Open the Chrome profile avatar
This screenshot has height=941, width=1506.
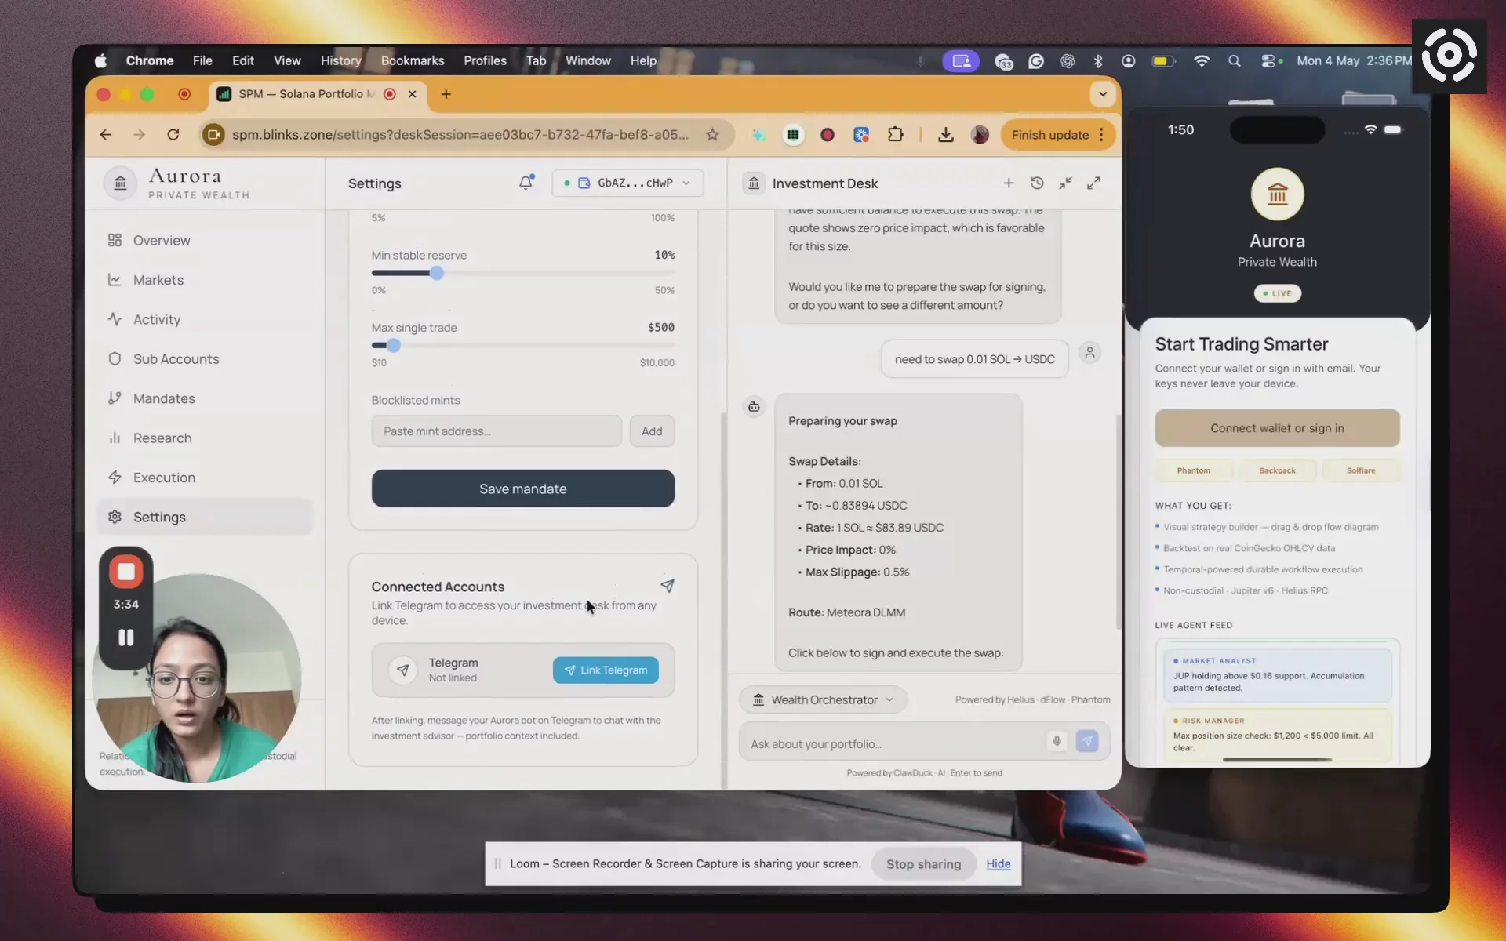click(x=980, y=135)
